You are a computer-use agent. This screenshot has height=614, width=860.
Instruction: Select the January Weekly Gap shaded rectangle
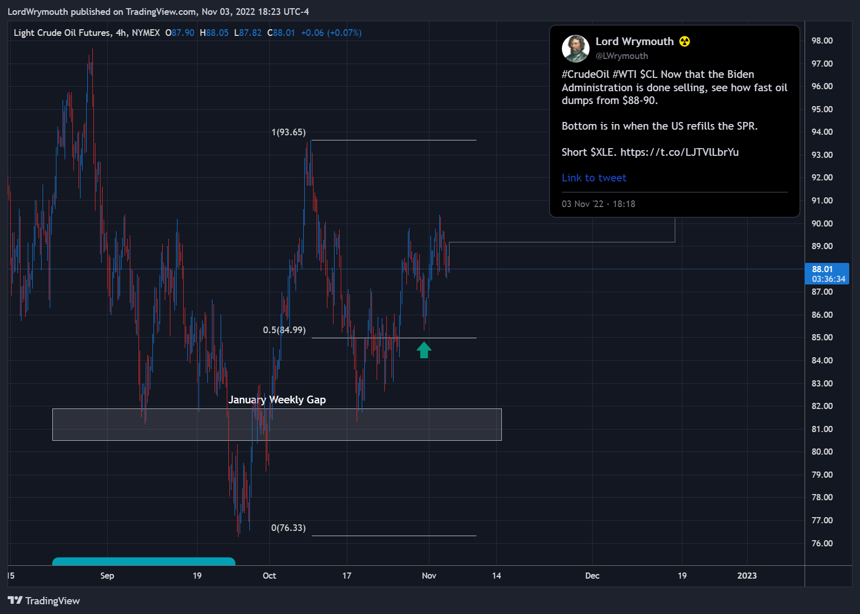(x=277, y=424)
